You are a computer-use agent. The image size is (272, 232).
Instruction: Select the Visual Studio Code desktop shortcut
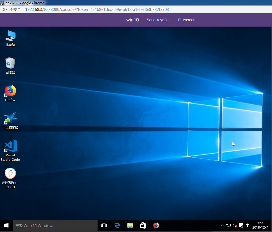10,150
